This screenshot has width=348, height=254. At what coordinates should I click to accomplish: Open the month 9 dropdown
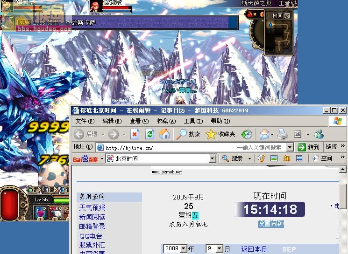pos(220,249)
